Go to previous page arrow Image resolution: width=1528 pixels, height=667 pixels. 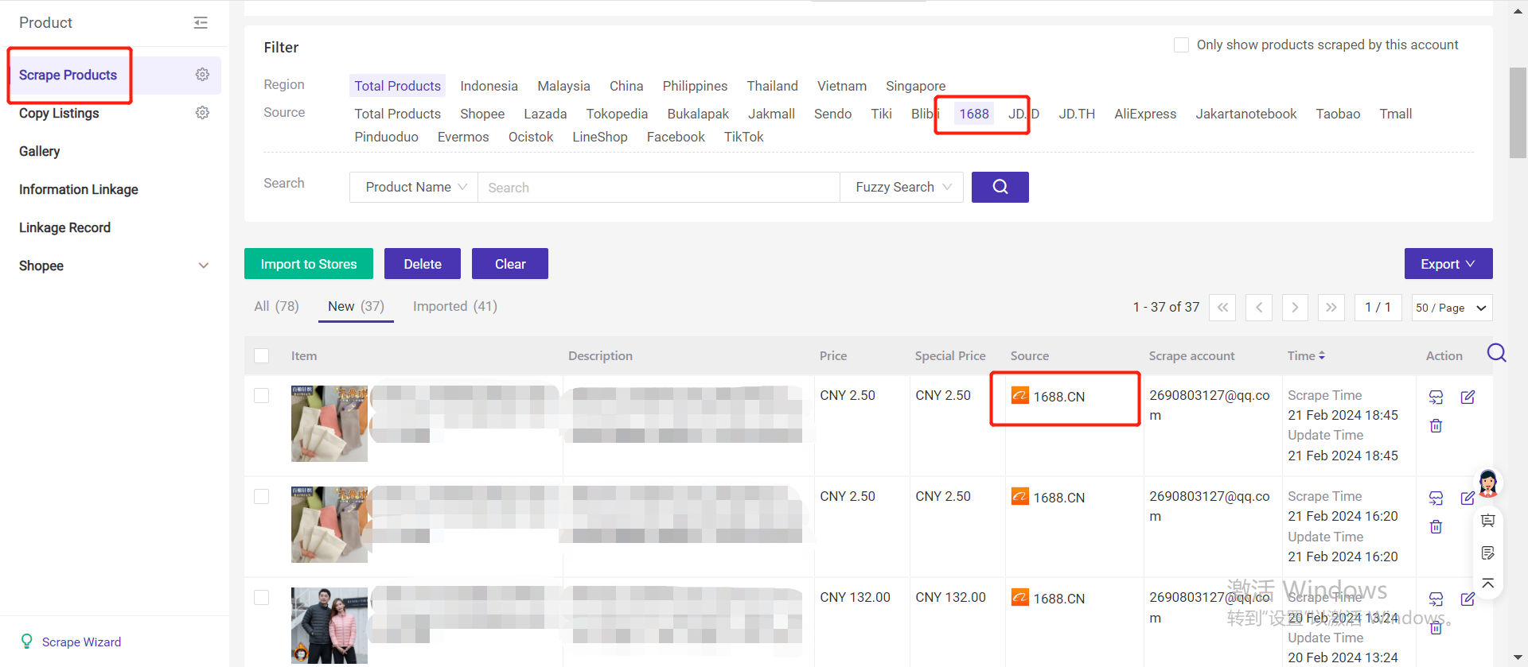1259,307
